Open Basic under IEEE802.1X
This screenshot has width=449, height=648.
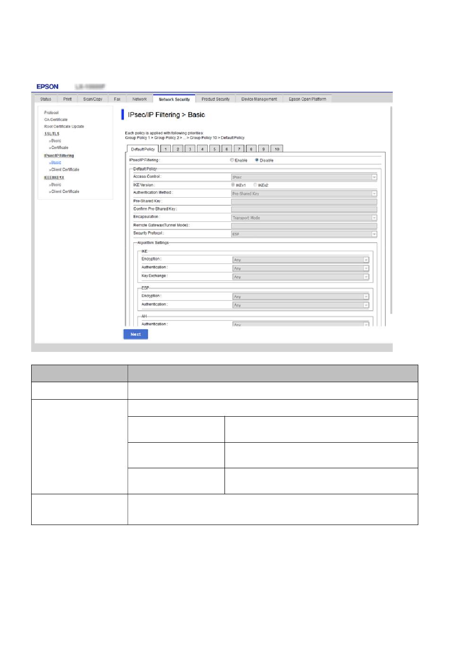click(x=56, y=184)
